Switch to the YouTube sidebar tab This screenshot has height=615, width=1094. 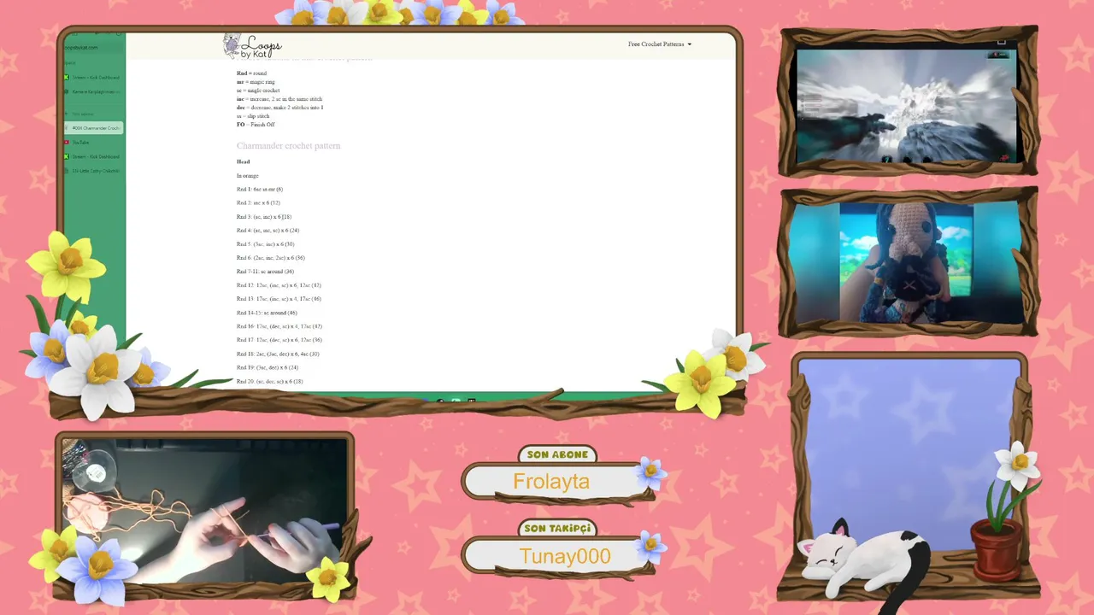pos(93,143)
